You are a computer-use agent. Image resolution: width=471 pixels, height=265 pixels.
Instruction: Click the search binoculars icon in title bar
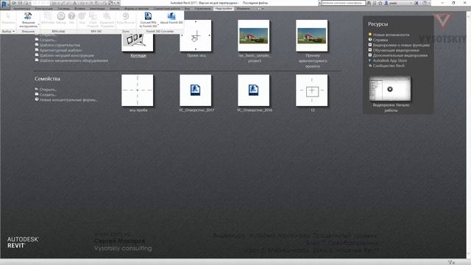click(369, 3)
